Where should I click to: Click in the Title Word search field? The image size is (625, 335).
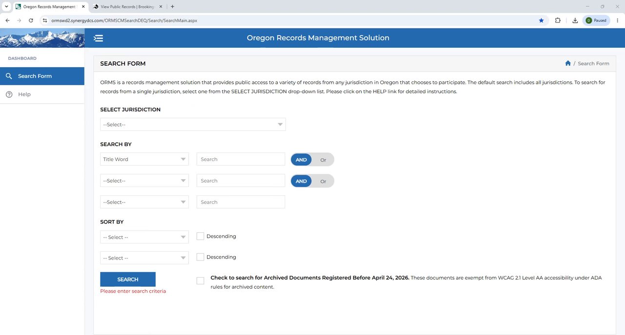point(241,159)
